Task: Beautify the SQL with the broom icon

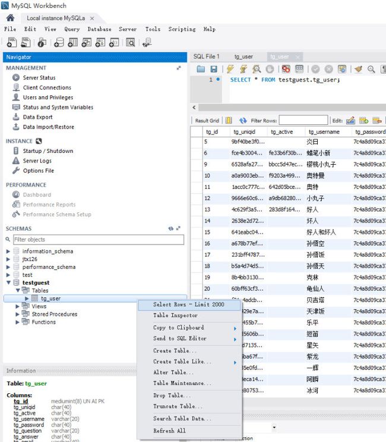Action: pyautogui.click(x=358, y=69)
